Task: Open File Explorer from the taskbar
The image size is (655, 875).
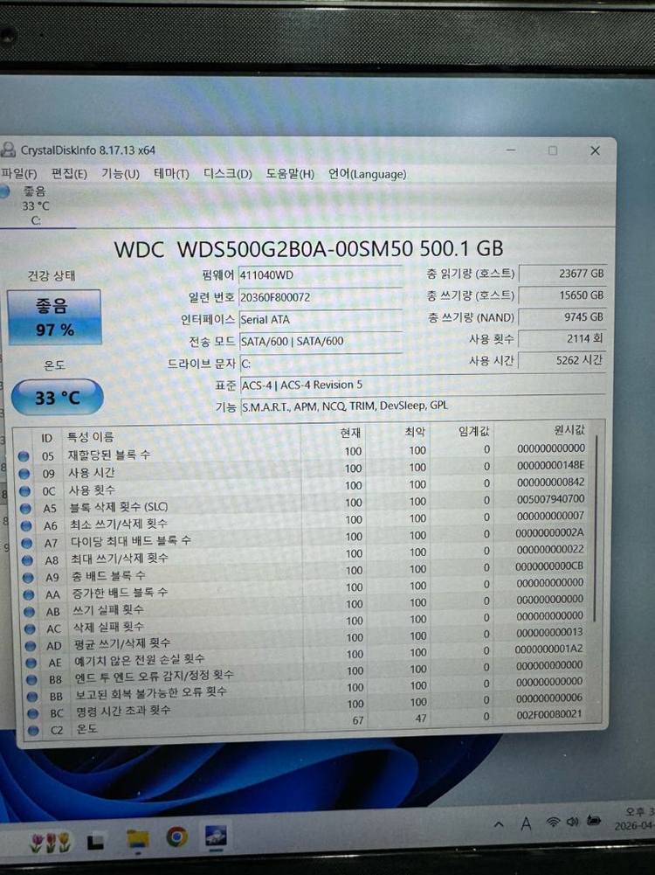Action: coord(137,839)
